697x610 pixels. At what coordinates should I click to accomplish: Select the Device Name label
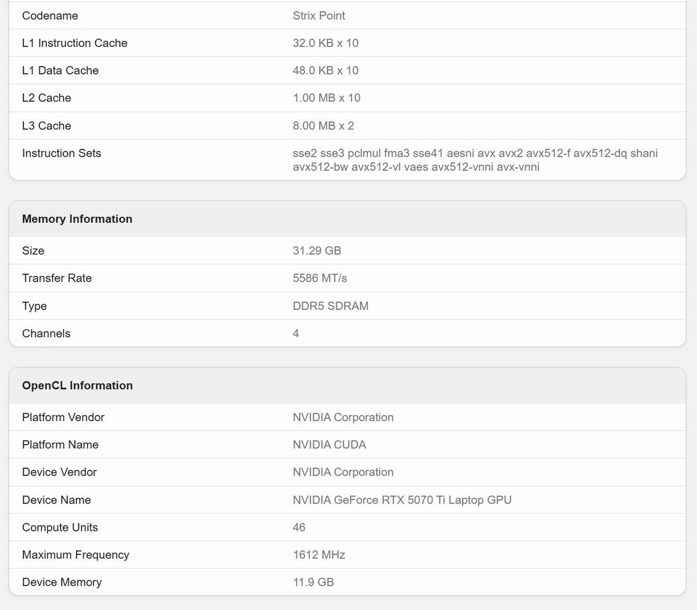click(x=56, y=499)
